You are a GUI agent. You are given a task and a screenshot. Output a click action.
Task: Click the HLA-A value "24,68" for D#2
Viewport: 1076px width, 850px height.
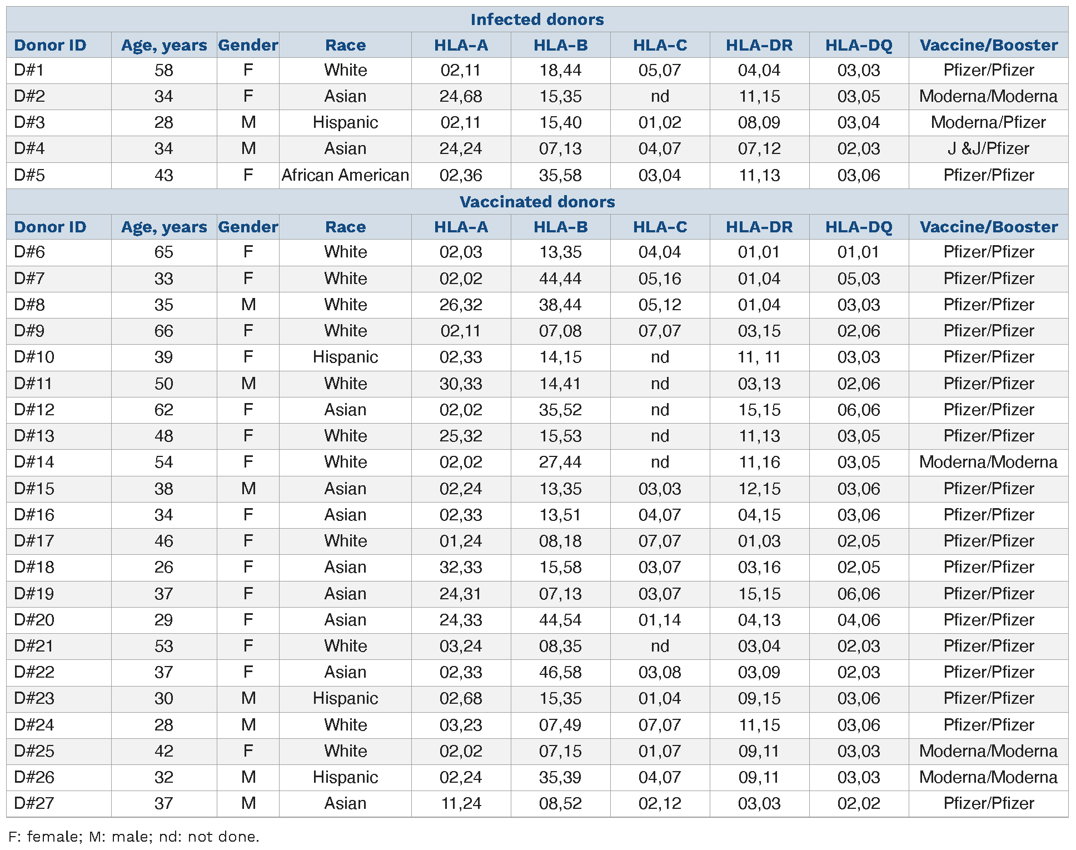click(x=461, y=96)
